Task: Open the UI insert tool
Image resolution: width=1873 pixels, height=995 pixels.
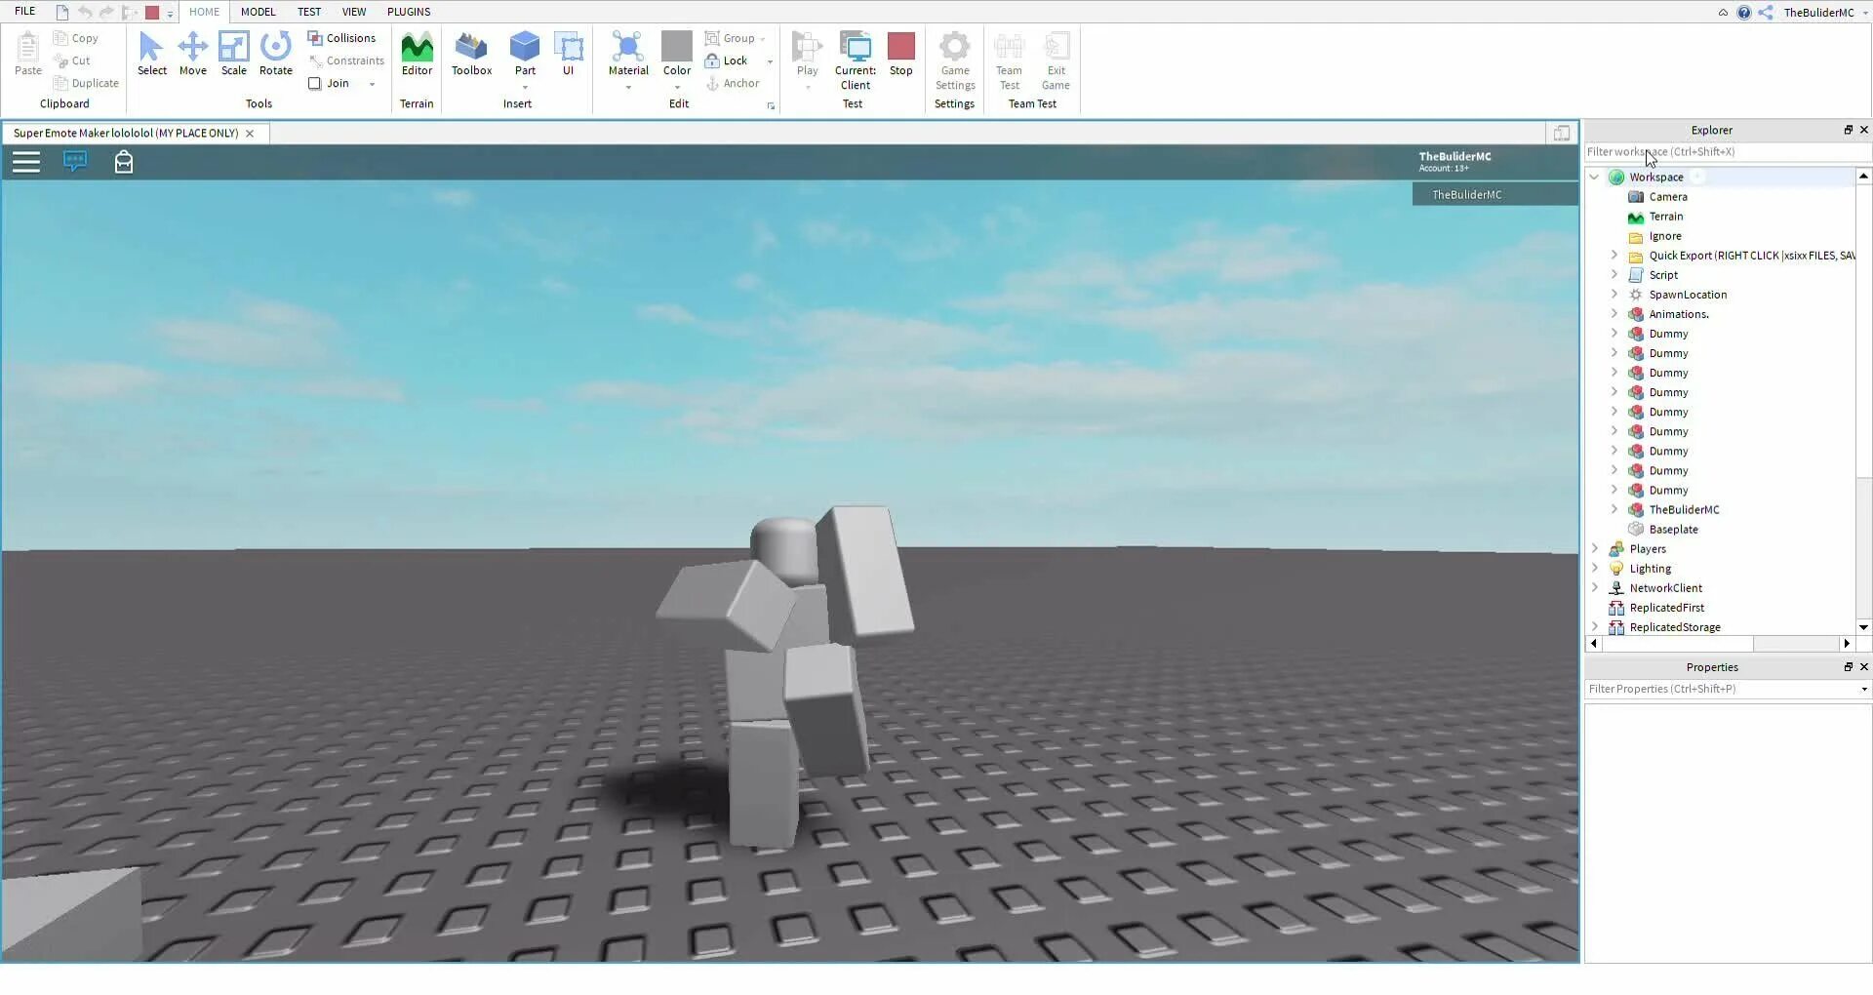Action: click(568, 54)
